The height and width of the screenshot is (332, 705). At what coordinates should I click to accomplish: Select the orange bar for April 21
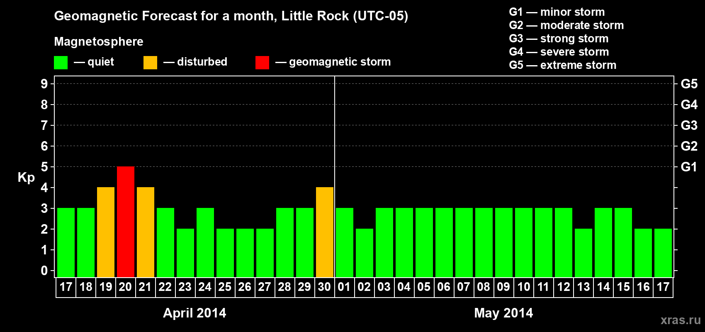pos(146,232)
